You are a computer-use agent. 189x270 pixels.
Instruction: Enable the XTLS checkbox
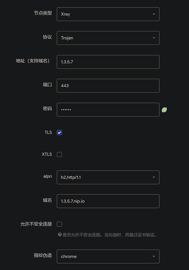click(x=59, y=154)
